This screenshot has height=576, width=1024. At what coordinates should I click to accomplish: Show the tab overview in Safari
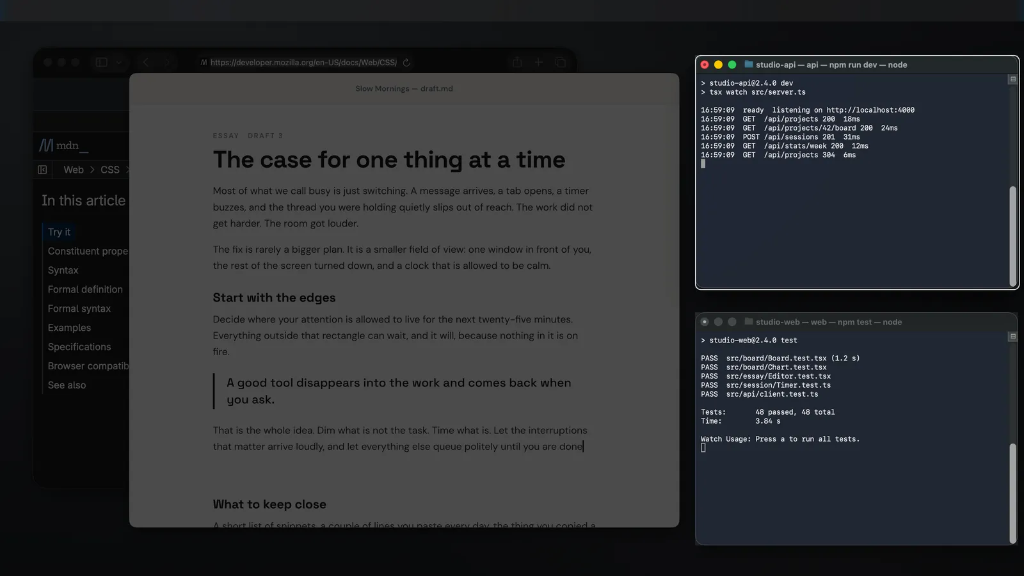[561, 62]
